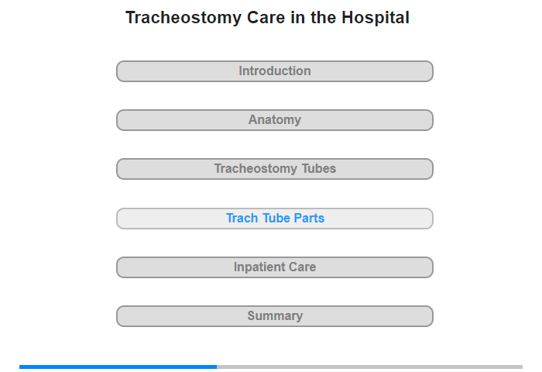542x372 pixels.
Task: Choose Anatomy from the section menu
Action: (275, 120)
